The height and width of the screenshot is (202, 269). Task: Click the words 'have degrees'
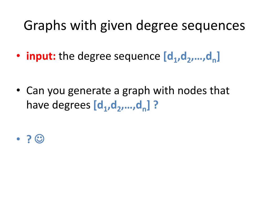(x=58, y=105)
